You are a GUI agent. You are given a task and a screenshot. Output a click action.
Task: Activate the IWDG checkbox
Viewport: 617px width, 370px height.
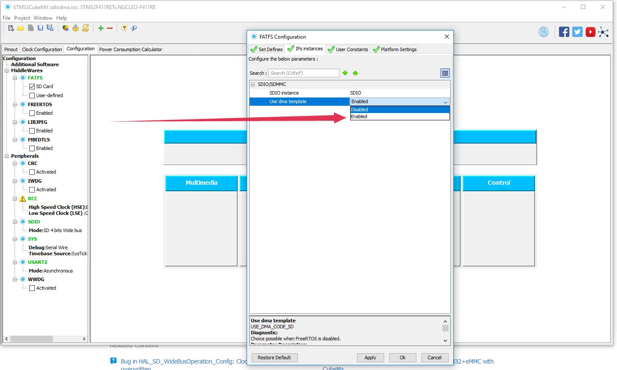32,190
